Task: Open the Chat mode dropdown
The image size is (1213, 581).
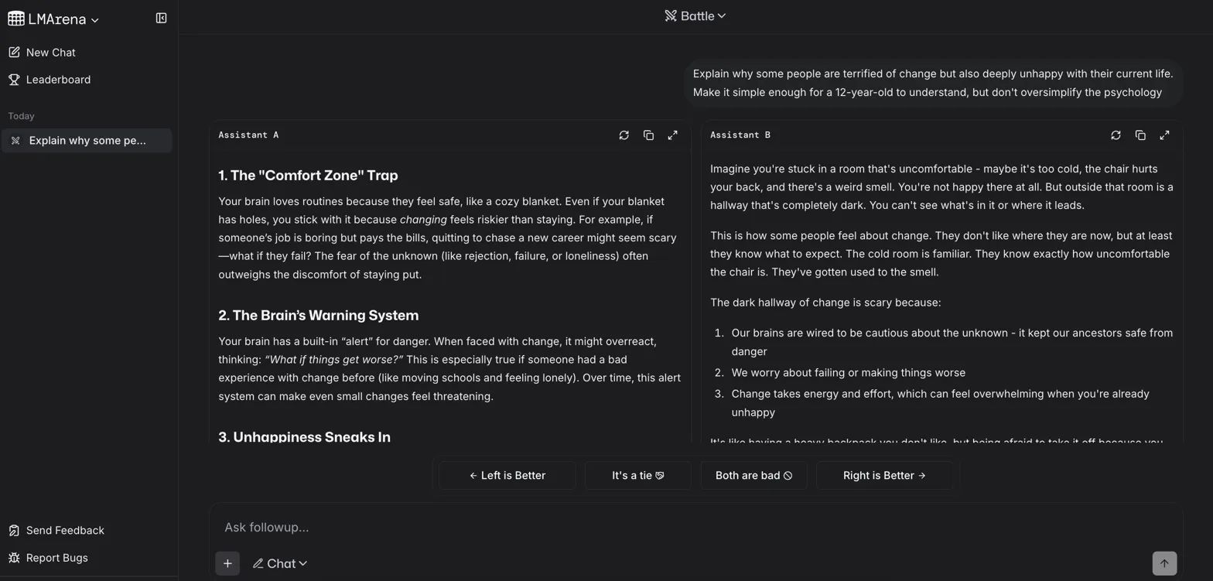Action: pos(280,563)
